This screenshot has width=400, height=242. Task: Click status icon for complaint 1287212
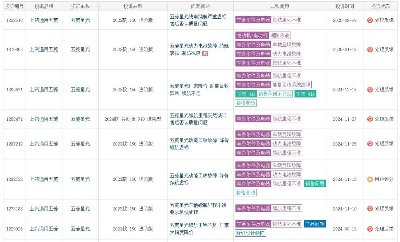[370, 143]
